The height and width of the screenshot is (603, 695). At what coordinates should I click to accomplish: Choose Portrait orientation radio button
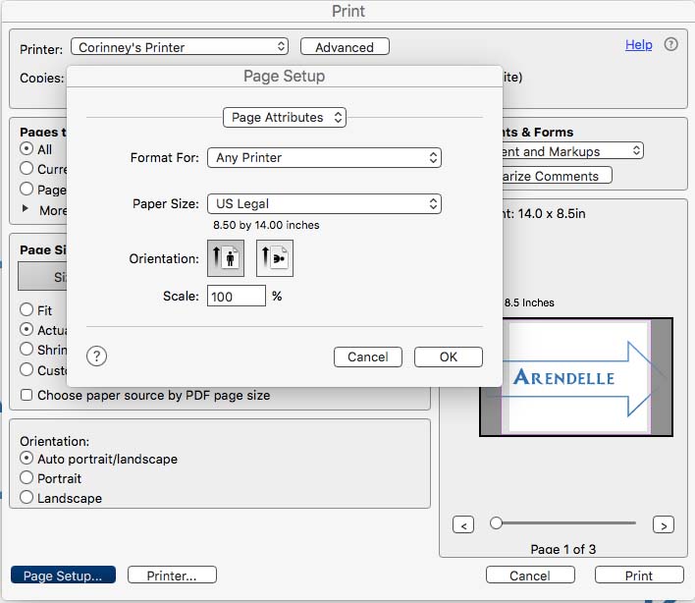[27, 478]
